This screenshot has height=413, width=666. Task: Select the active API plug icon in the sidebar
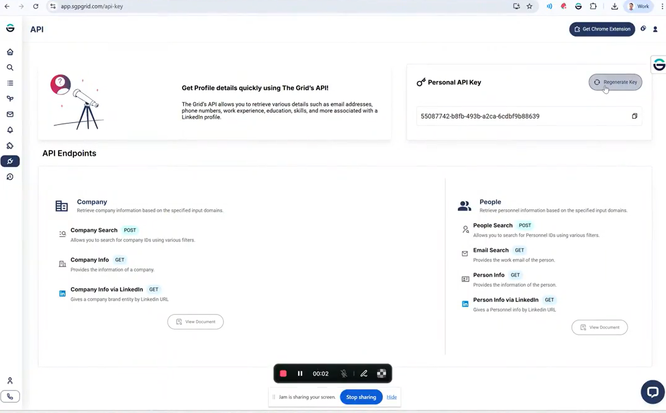[x=10, y=161]
